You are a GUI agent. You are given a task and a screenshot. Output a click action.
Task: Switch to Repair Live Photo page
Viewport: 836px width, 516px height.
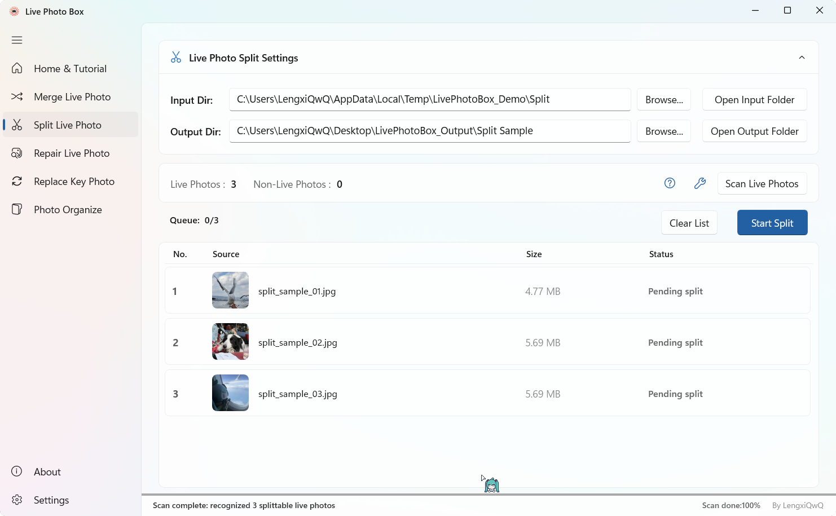tap(71, 153)
